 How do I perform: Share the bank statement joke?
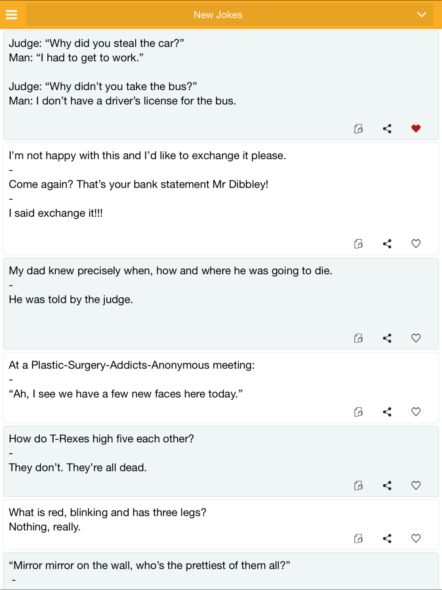click(x=387, y=244)
